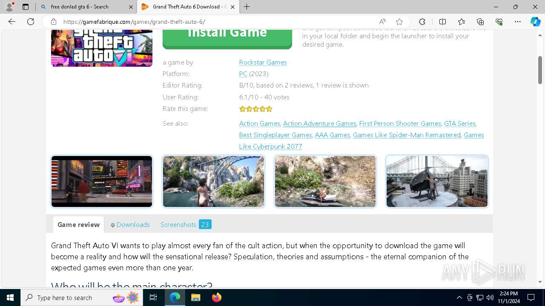Open Tab actions menu icon
Screen dimensions: 545x306
26,7
